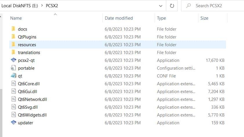Screen dimensions: 244x137
Task: Click the QtPlugins folder icon
Action: click(13, 37)
